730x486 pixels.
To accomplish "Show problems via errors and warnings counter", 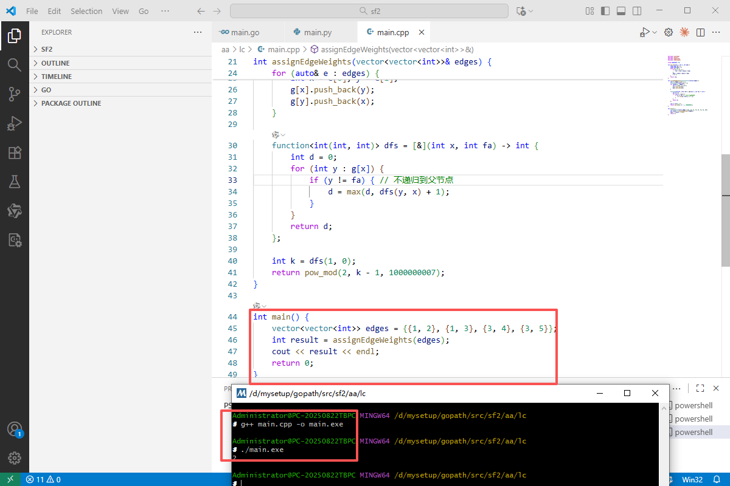I will [43, 479].
